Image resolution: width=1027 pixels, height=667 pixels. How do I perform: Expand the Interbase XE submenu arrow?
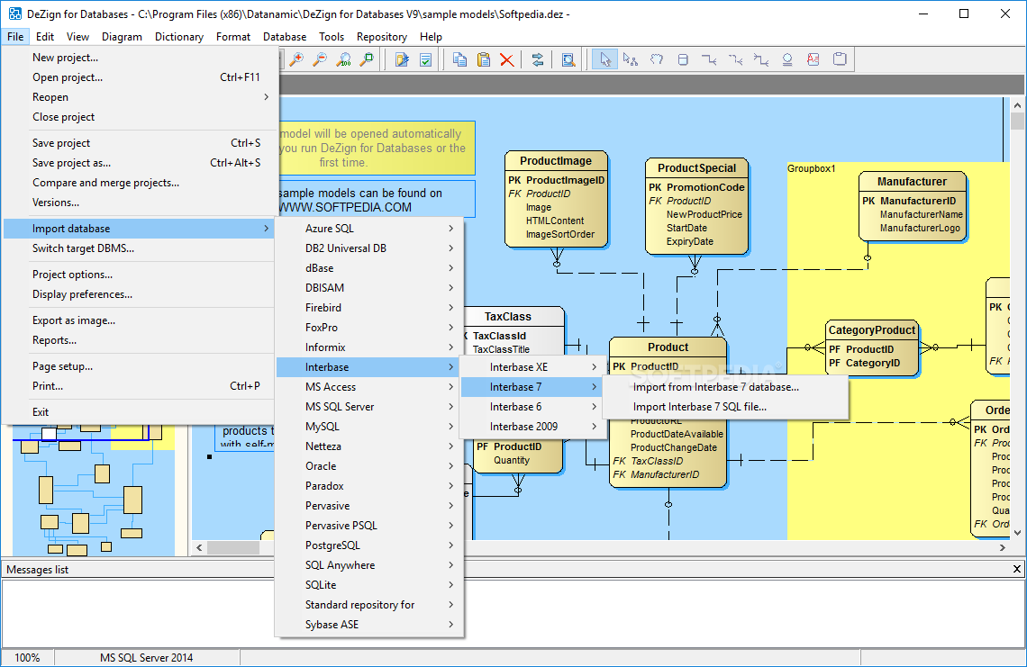pyautogui.click(x=594, y=367)
